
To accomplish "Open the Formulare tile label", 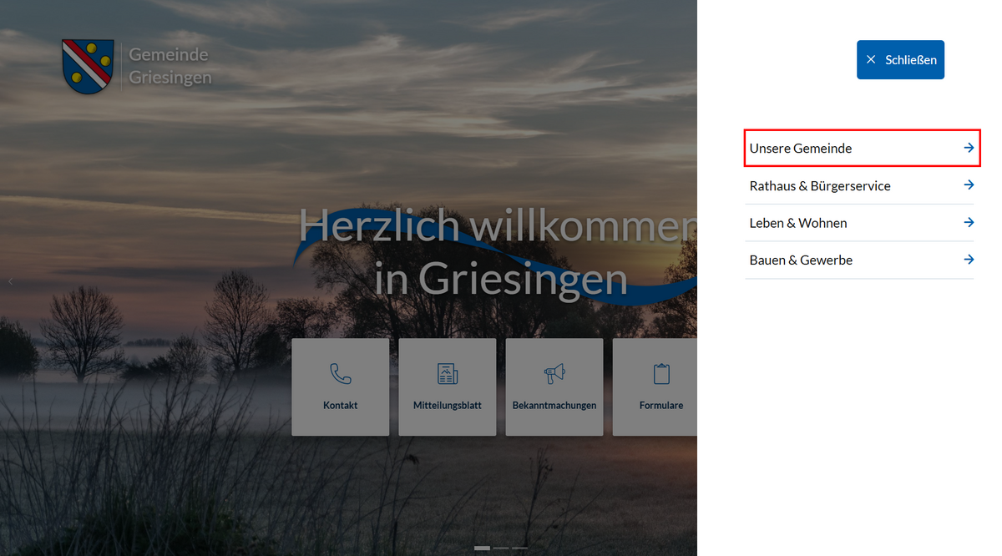I will pos(661,405).
